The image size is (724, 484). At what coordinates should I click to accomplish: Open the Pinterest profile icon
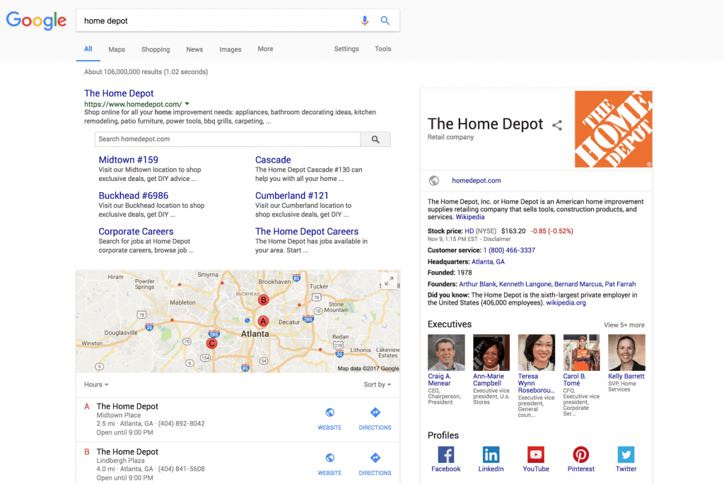tap(580, 454)
